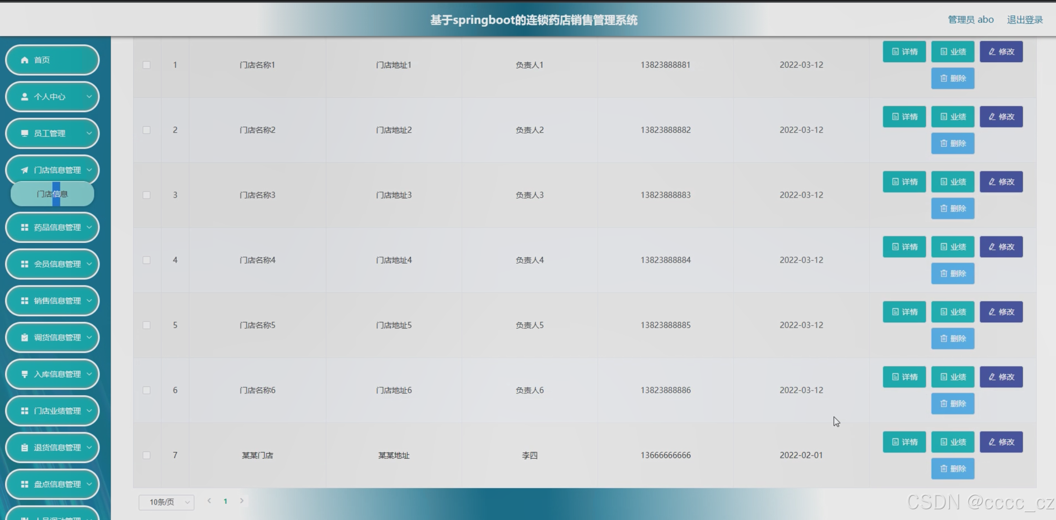
Task: Expand the 员工管理 menu chevron
Action: click(x=89, y=133)
